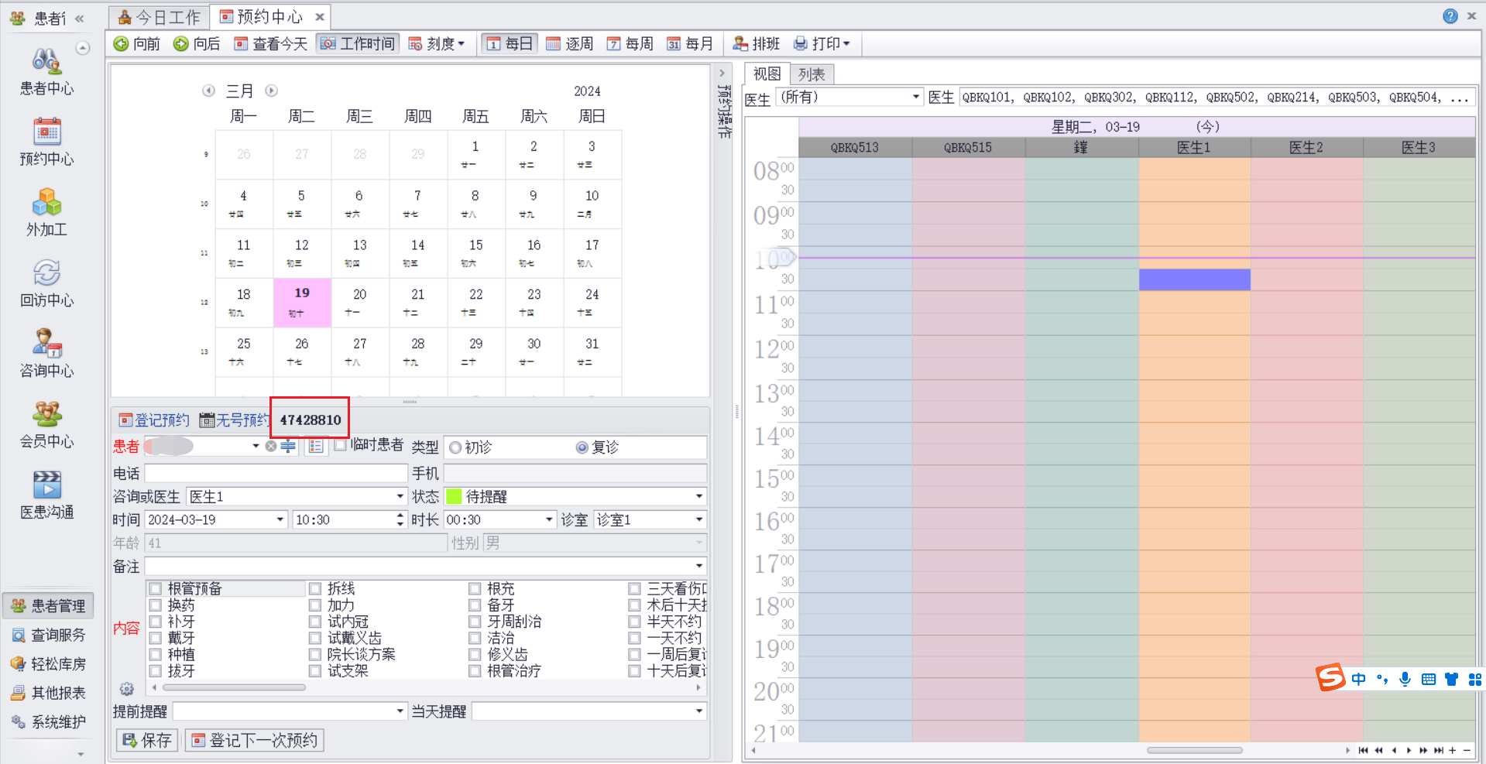Image resolution: width=1486 pixels, height=764 pixels.
Task: Open 医患沟通 sidebar icon
Action: (46, 495)
